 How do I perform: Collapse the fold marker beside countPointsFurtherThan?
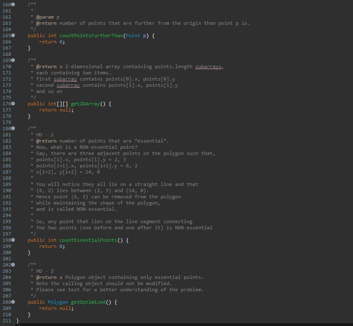pos(13,36)
